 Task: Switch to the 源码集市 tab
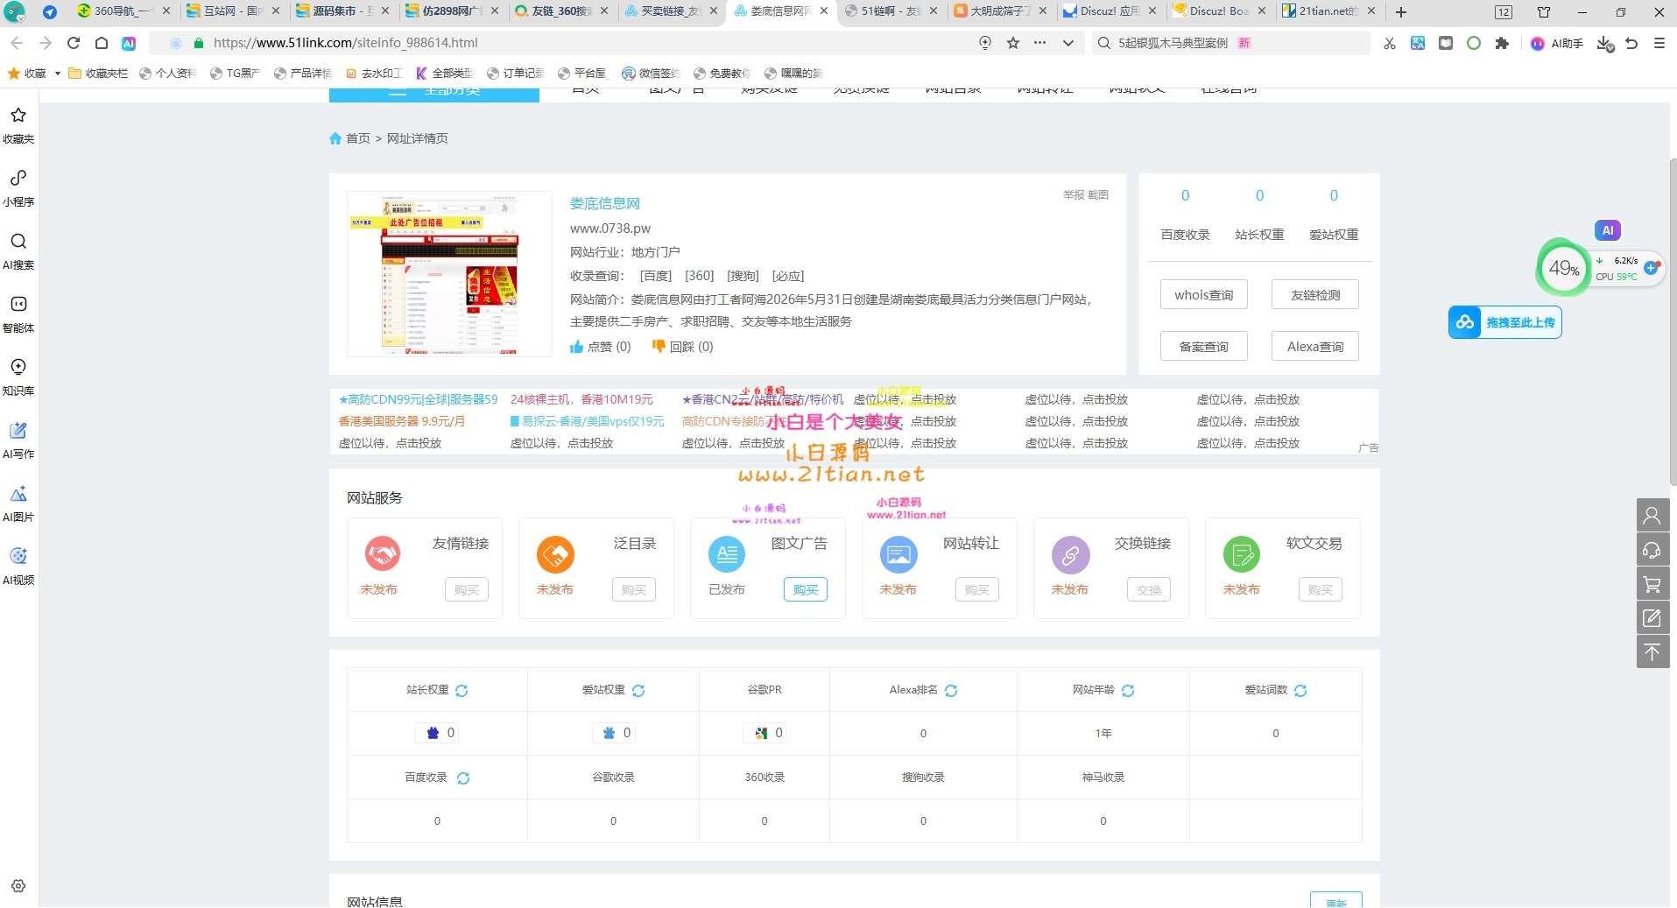coord(342,11)
